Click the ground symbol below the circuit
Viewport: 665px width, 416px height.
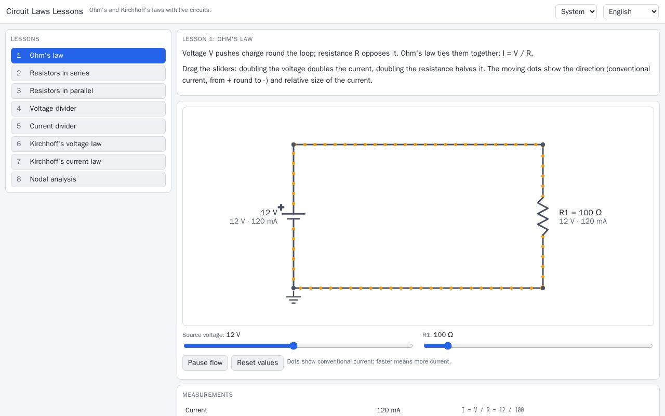coord(294,299)
